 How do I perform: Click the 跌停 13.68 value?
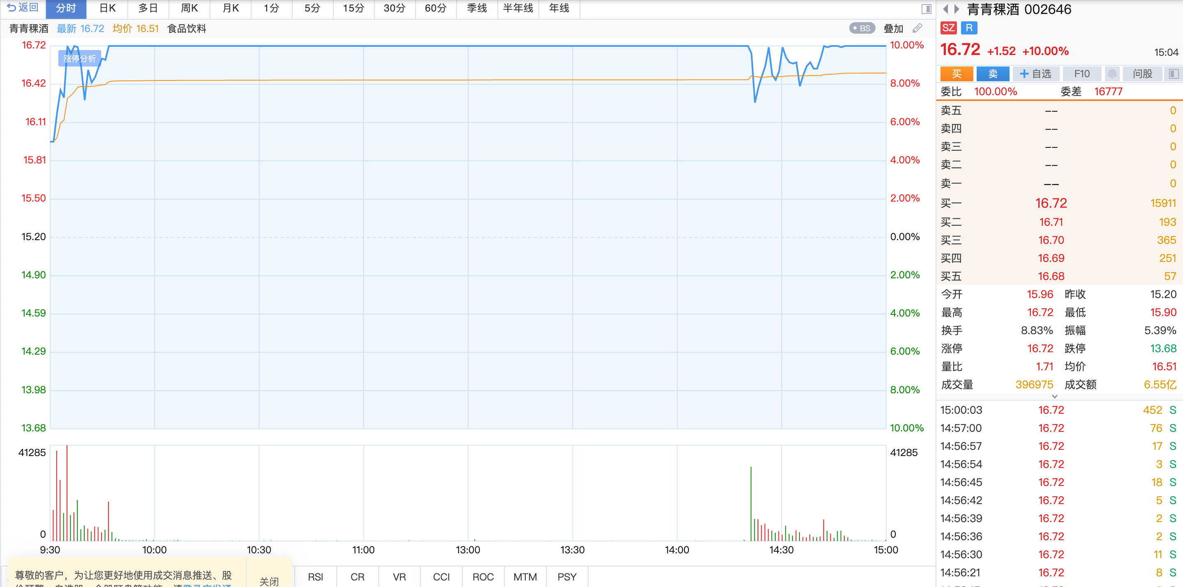pyautogui.click(x=1163, y=349)
